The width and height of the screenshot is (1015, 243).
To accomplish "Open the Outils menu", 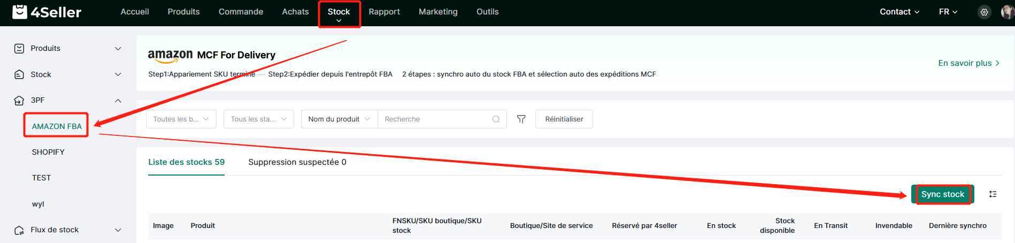I will pyautogui.click(x=487, y=12).
